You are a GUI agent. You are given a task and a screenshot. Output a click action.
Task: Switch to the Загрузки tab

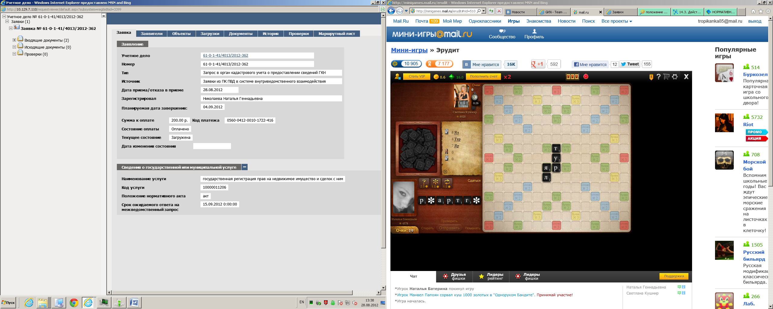coord(210,33)
